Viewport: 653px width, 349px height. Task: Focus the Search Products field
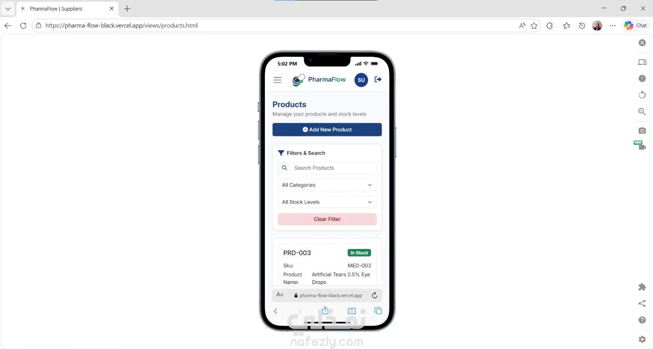(x=327, y=168)
